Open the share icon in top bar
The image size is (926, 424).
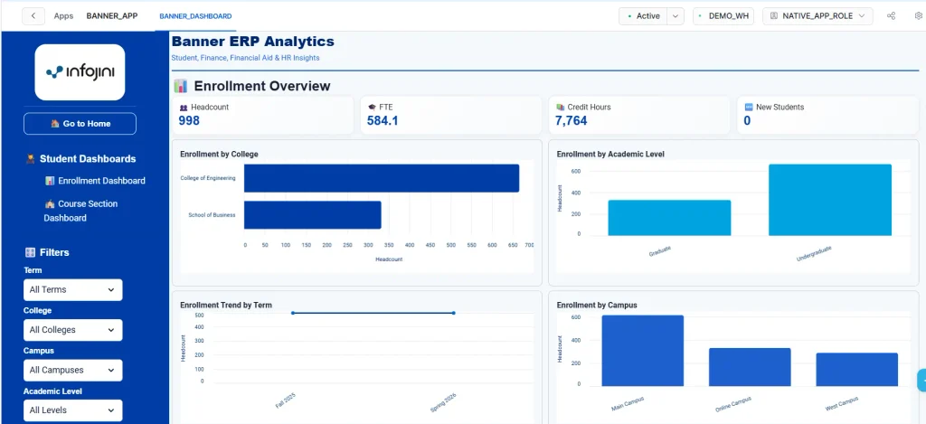[891, 16]
